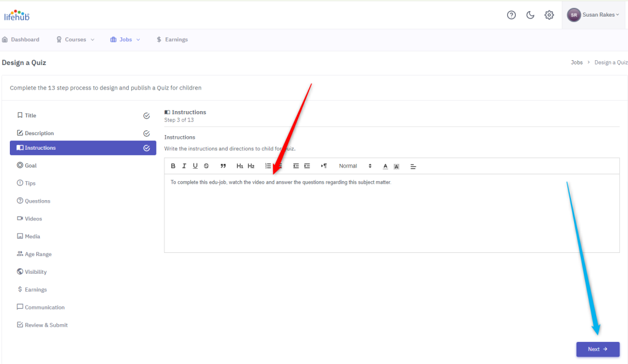Viewport: 628px width, 364px height.
Task: Click the Goal target icon
Action: click(x=20, y=165)
